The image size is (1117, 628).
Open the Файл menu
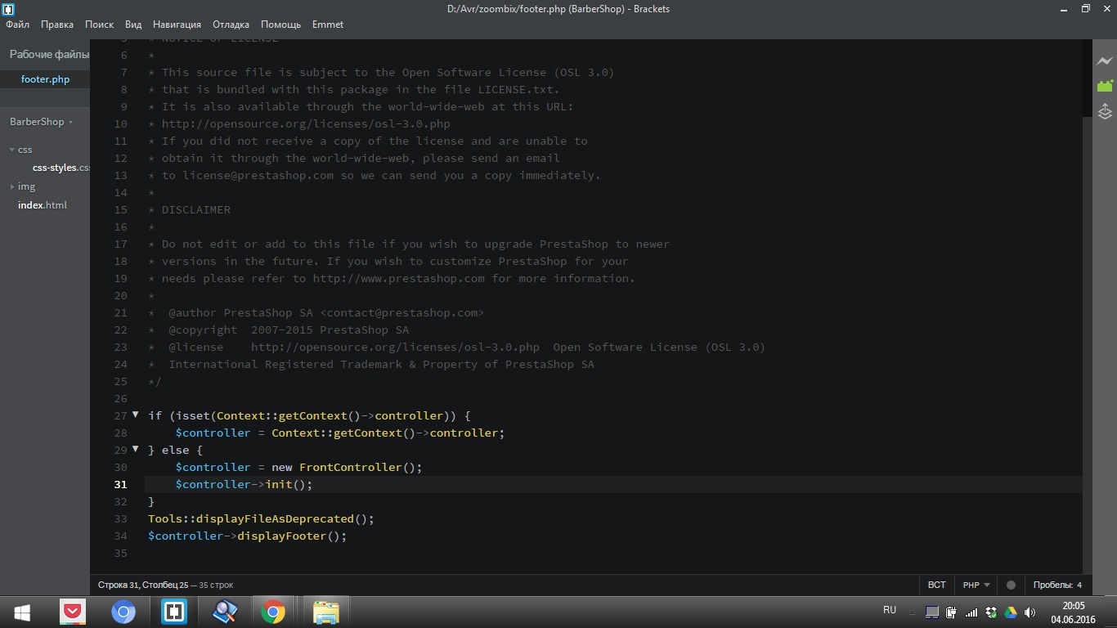[17, 25]
